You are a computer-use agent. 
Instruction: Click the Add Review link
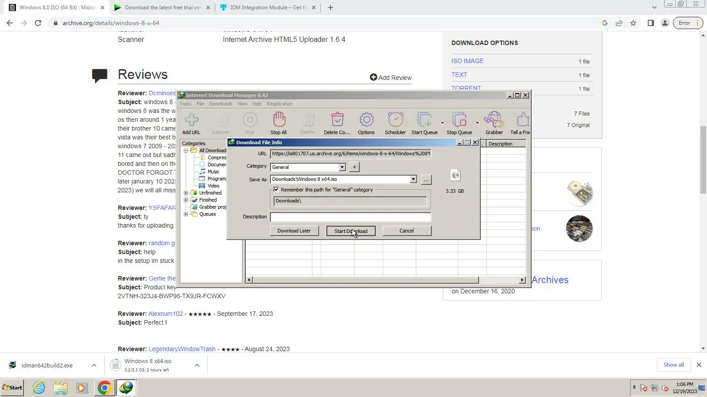391,77
